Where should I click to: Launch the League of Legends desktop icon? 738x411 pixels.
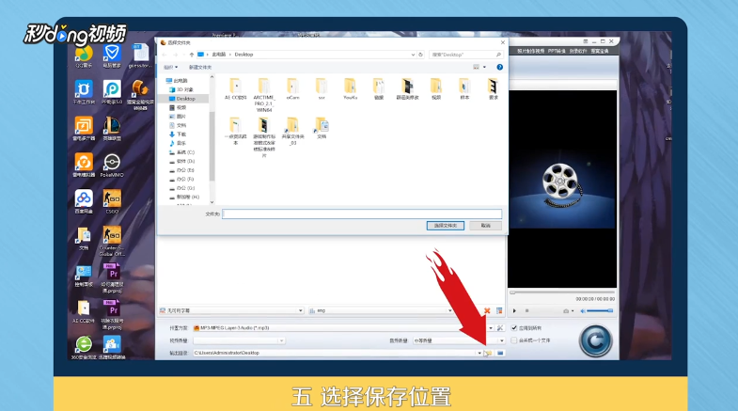click(x=112, y=129)
